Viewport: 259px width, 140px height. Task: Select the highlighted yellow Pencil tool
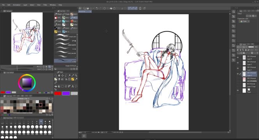(73, 79)
